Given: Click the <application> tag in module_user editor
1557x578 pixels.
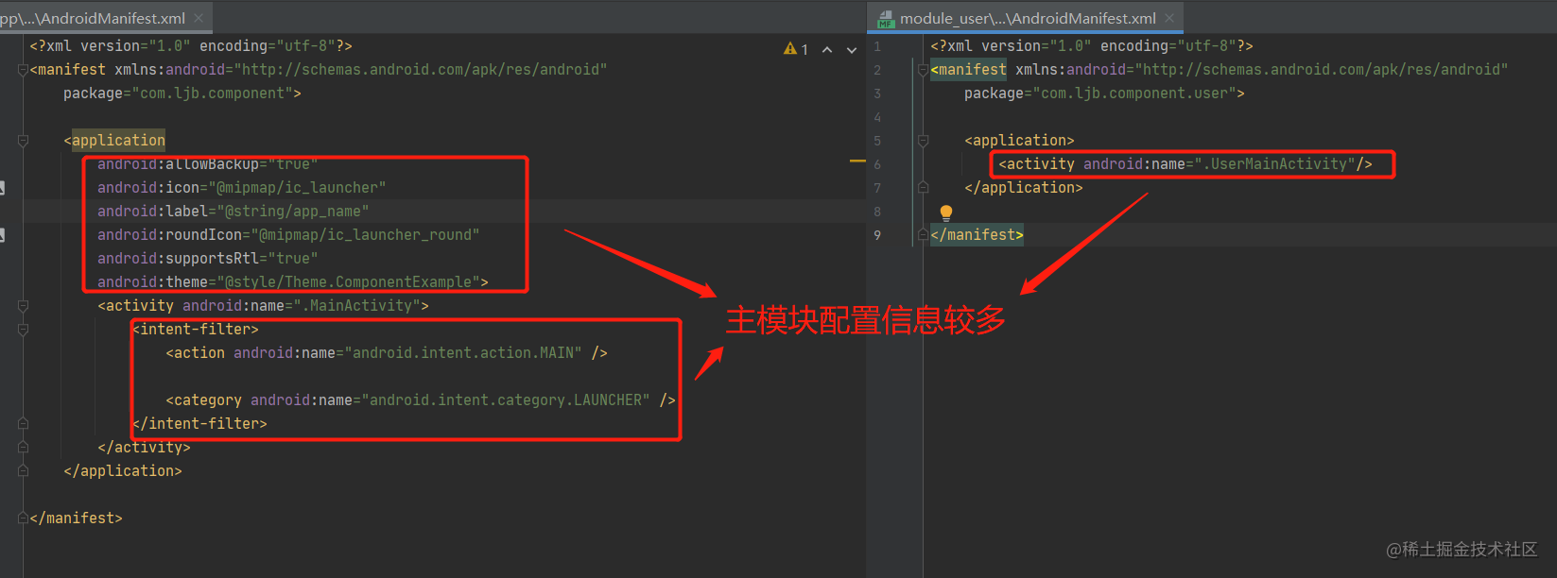Looking at the screenshot, I should 1019,141.
